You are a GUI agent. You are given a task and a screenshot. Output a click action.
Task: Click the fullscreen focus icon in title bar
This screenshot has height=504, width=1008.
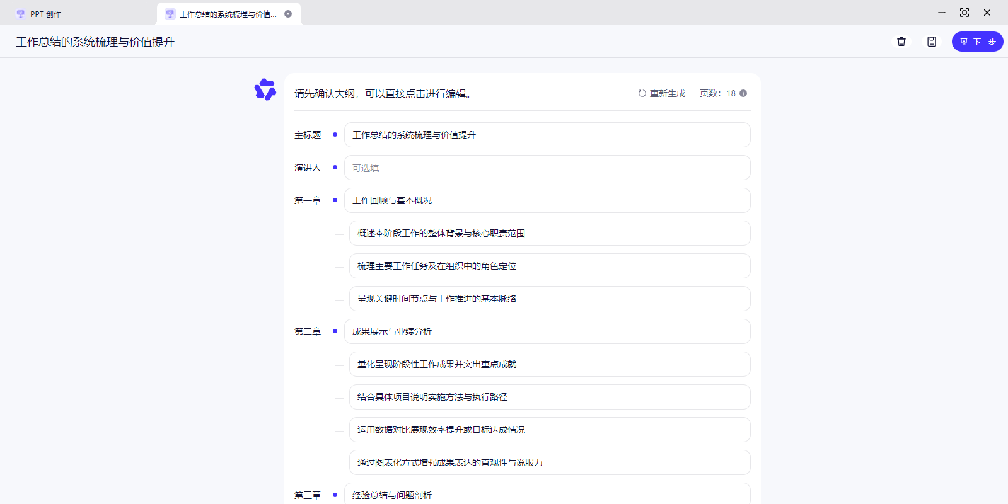[x=965, y=13]
